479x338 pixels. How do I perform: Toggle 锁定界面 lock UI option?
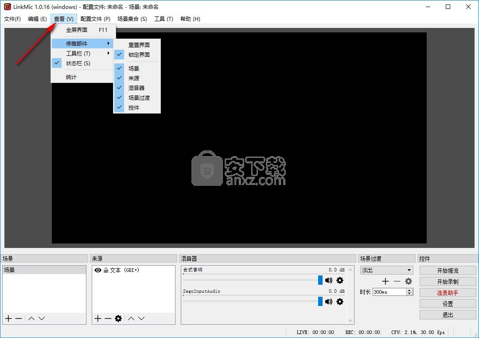137,55
